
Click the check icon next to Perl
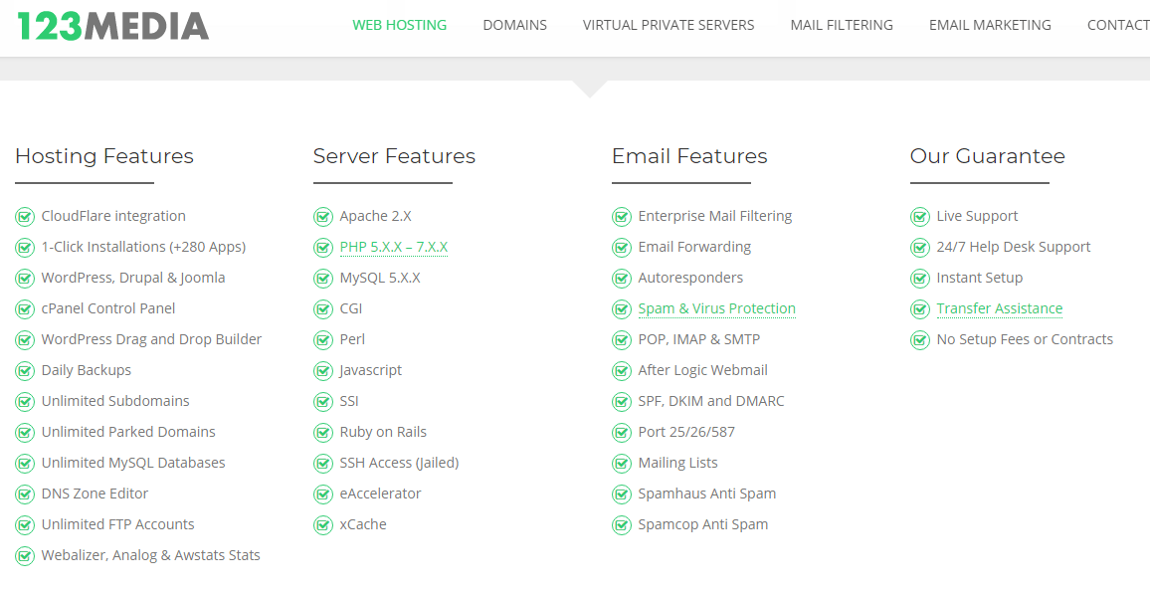pyautogui.click(x=323, y=340)
